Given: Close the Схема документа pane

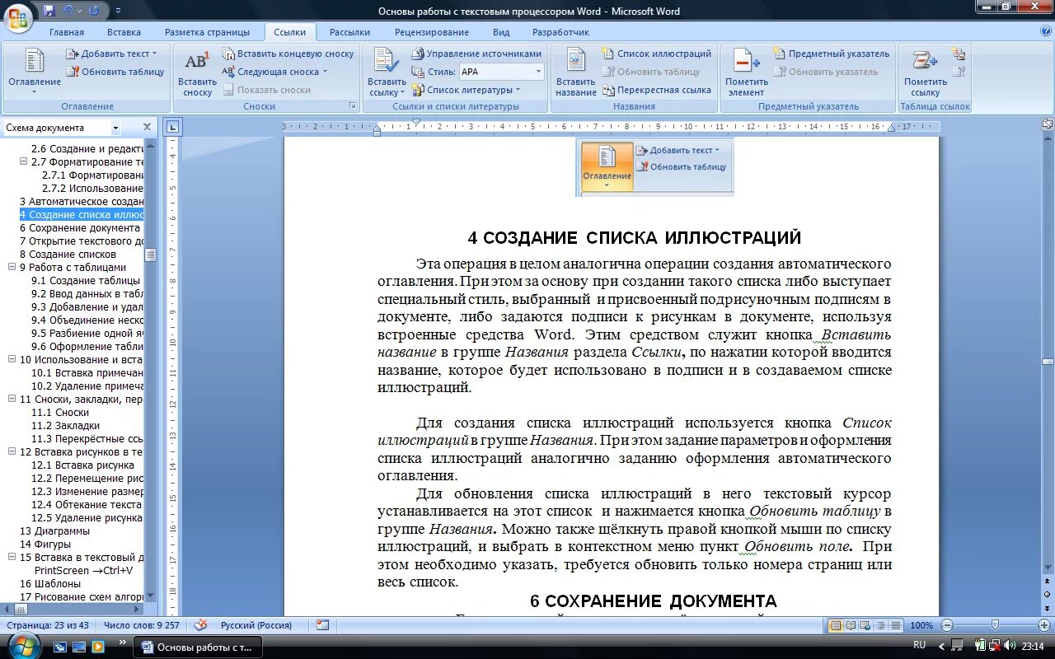Looking at the screenshot, I should pos(148,127).
